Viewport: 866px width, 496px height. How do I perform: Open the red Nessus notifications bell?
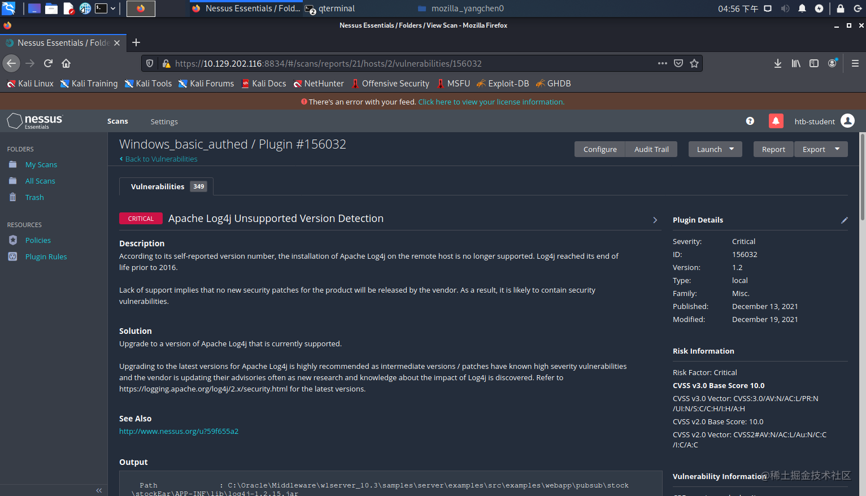(776, 121)
